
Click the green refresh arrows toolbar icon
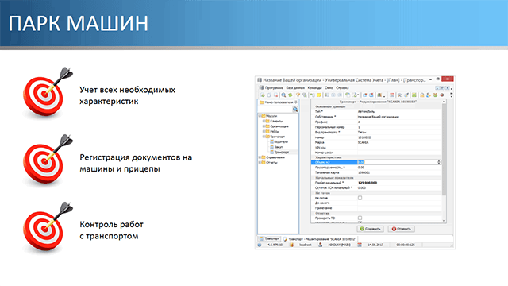(291, 95)
